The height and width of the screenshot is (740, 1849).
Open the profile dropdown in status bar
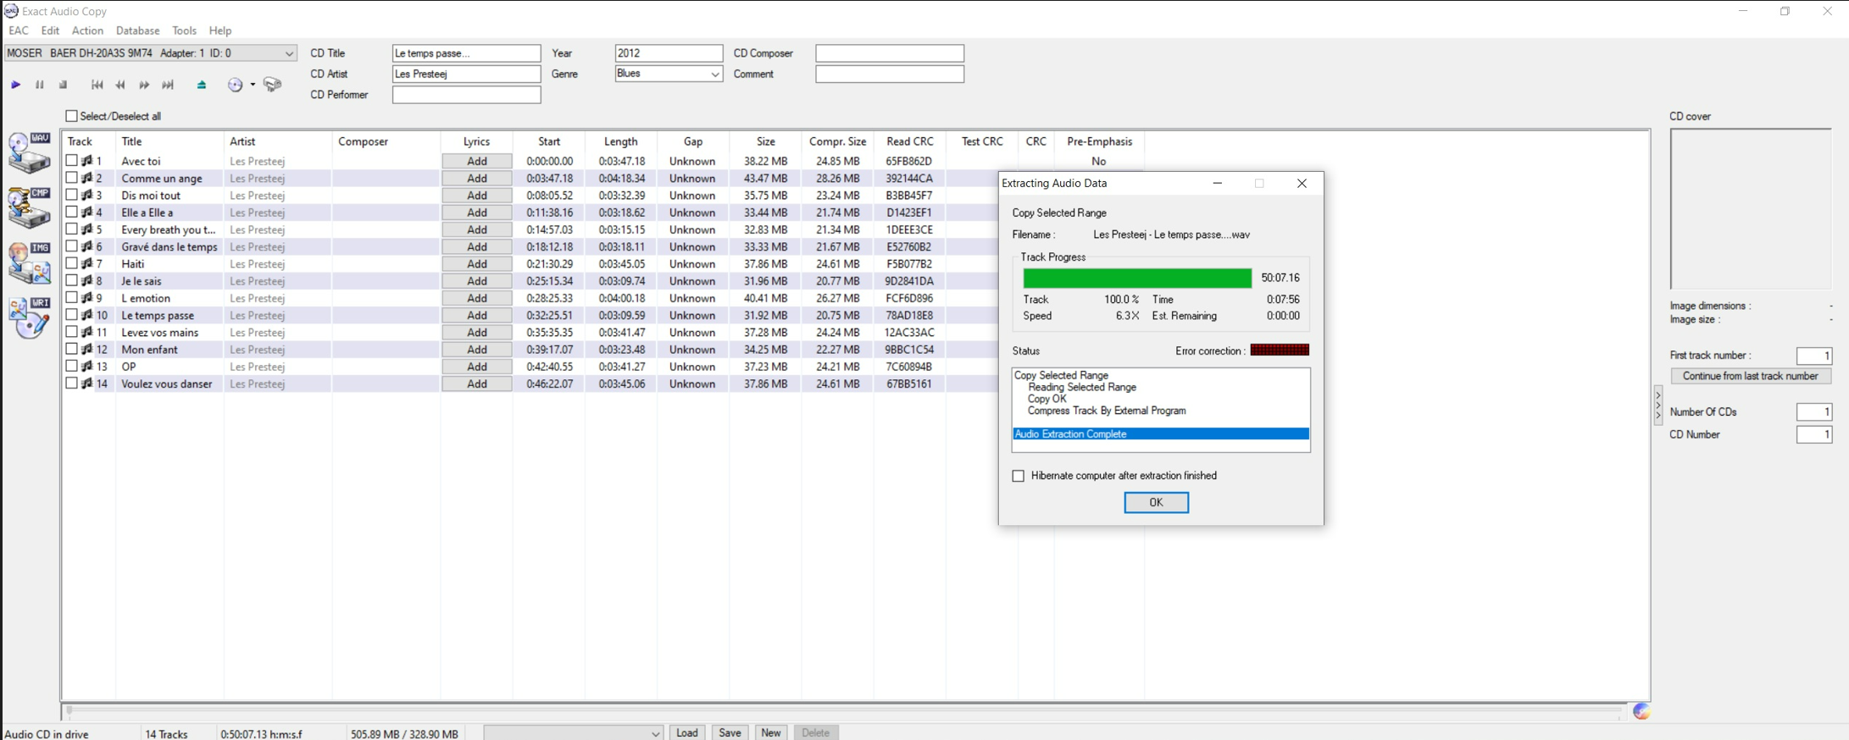coord(574,733)
